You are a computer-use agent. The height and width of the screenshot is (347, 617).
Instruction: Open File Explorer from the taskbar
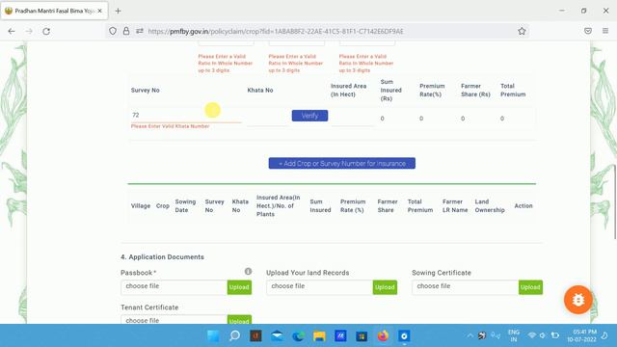coord(319,336)
